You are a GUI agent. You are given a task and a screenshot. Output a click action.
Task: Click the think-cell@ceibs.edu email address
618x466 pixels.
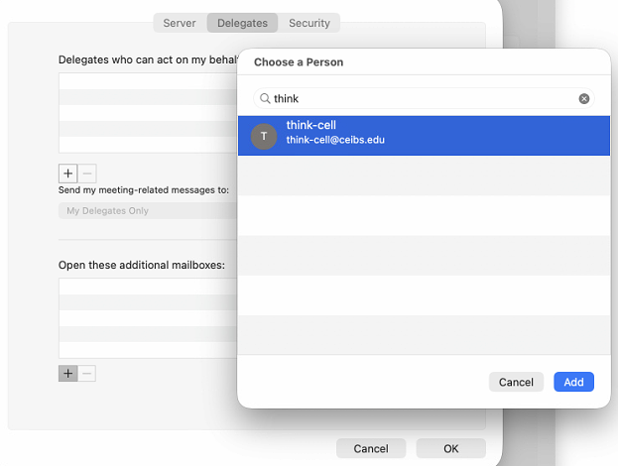335,141
